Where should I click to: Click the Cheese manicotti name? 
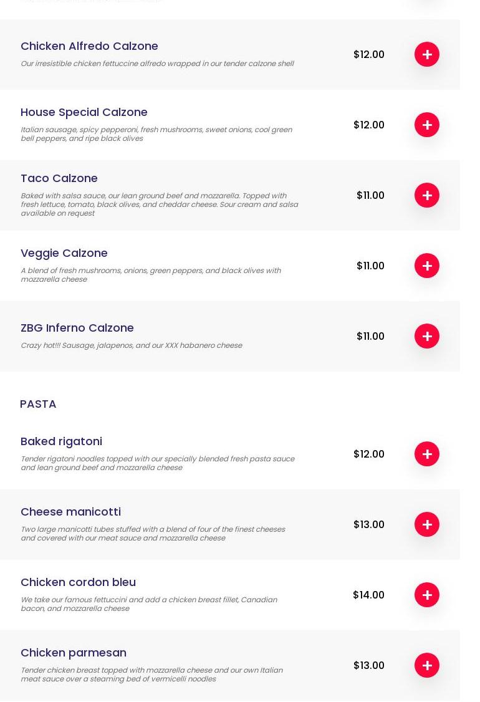click(70, 512)
